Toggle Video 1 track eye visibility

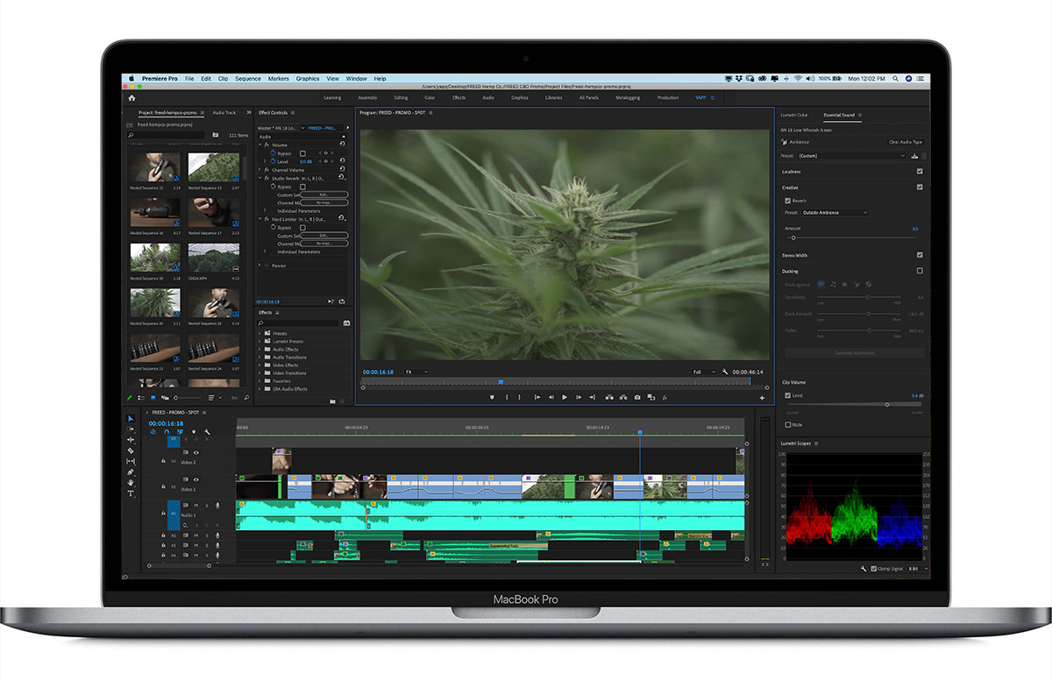point(196,479)
